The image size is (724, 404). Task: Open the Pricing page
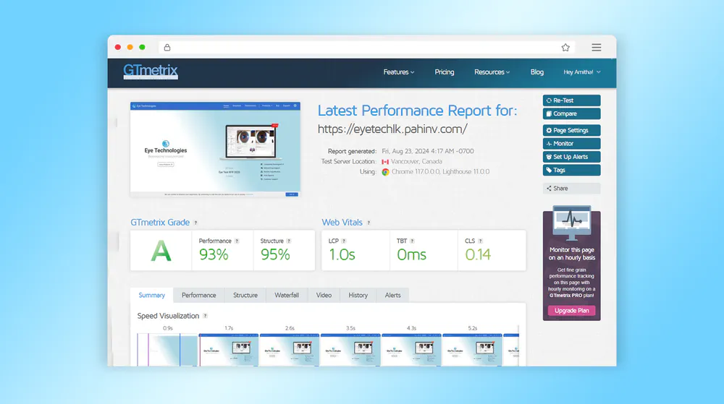[445, 72]
